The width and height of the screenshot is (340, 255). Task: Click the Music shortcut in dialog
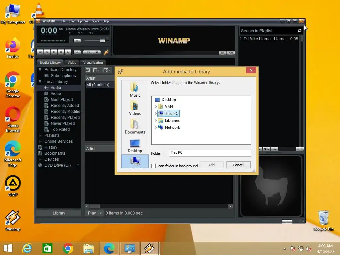135,90
